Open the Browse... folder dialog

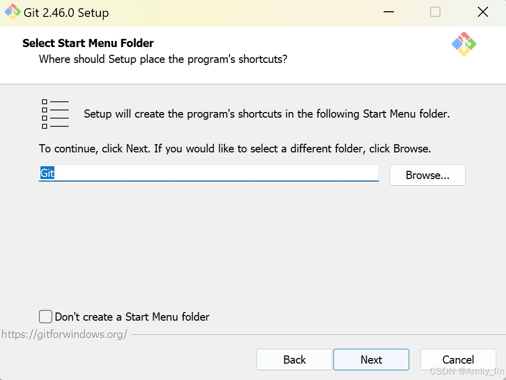click(x=427, y=175)
